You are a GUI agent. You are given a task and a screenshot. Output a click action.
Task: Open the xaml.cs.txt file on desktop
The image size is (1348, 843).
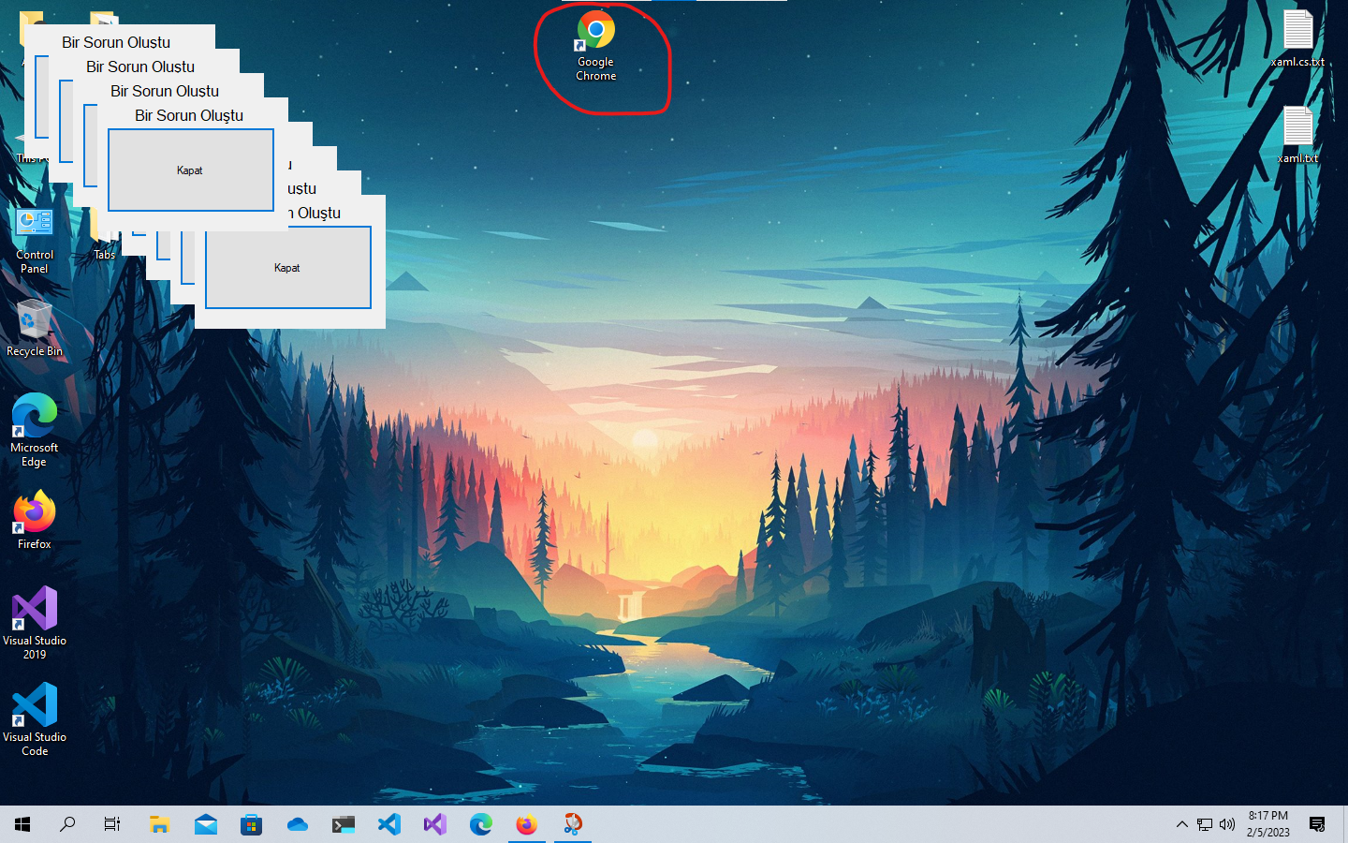[x=1297, y=39]
